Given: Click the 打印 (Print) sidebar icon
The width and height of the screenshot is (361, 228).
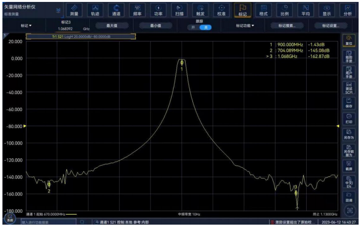Looking at the screenshot, I should 349,119.
